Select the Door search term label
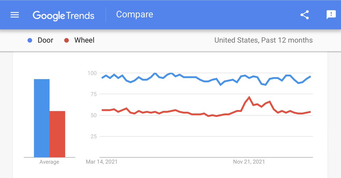 tap(45, 40)
